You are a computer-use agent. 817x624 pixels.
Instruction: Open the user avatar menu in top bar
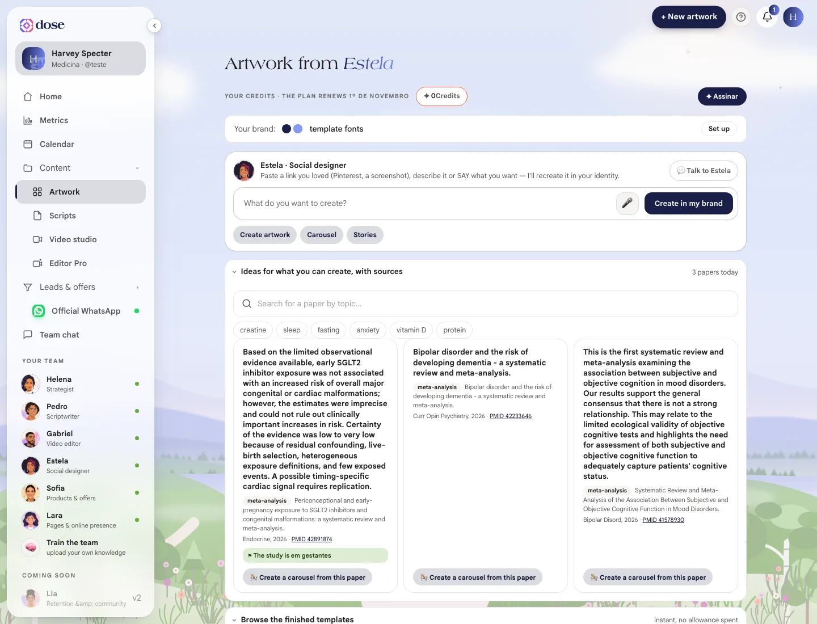(793, 17)
